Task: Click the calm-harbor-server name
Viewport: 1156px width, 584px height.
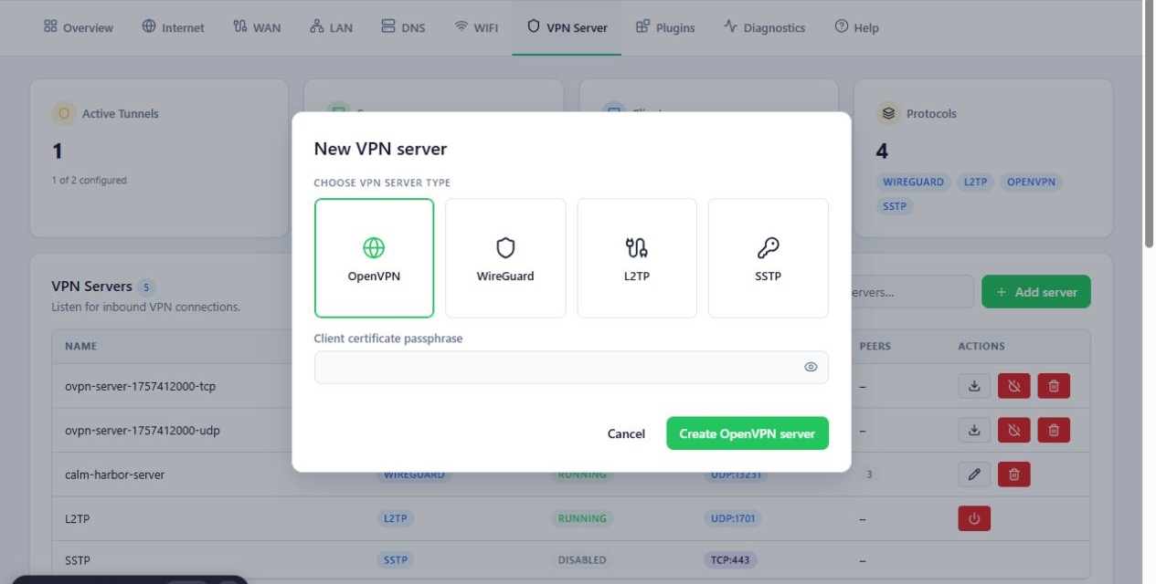Action: (115, 474)
